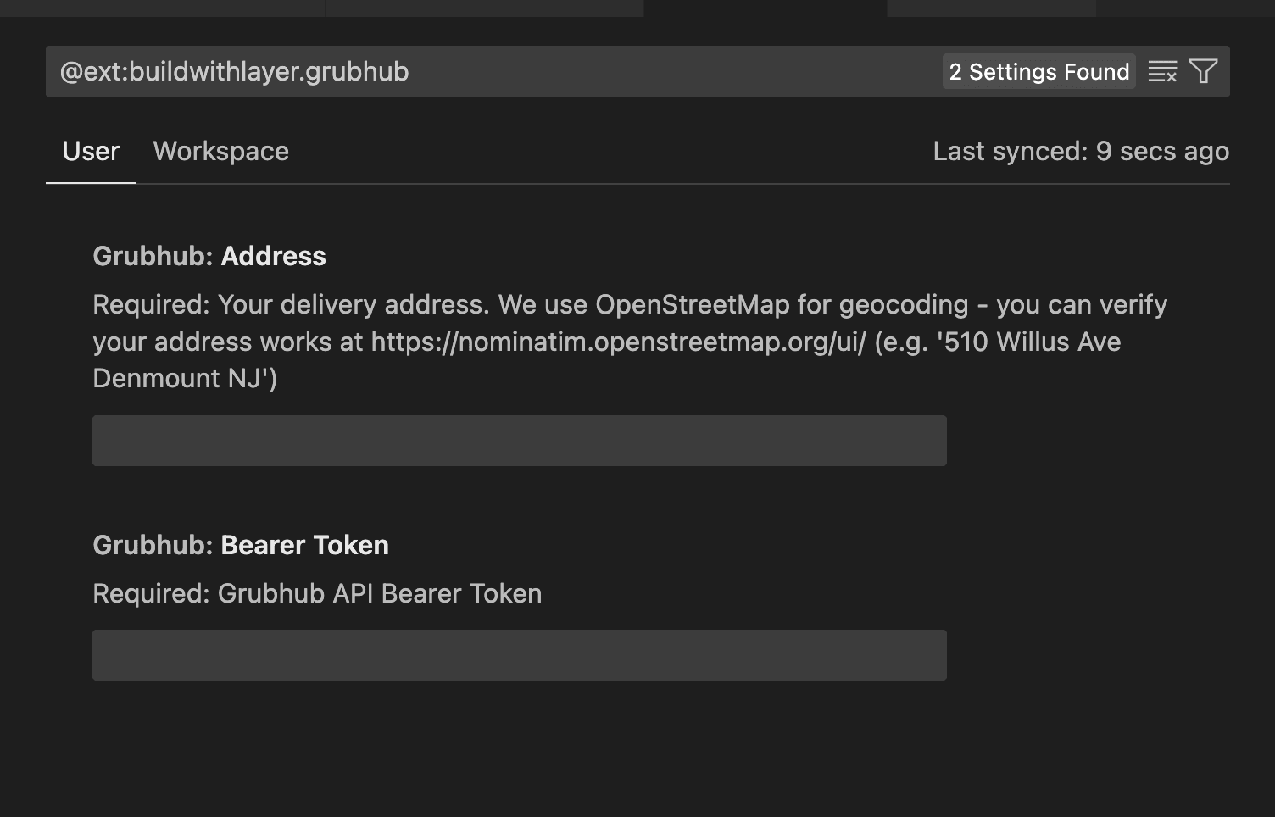Switch to the Workspace settings tab
This screenshot has width=1275, height=817.
220,152
